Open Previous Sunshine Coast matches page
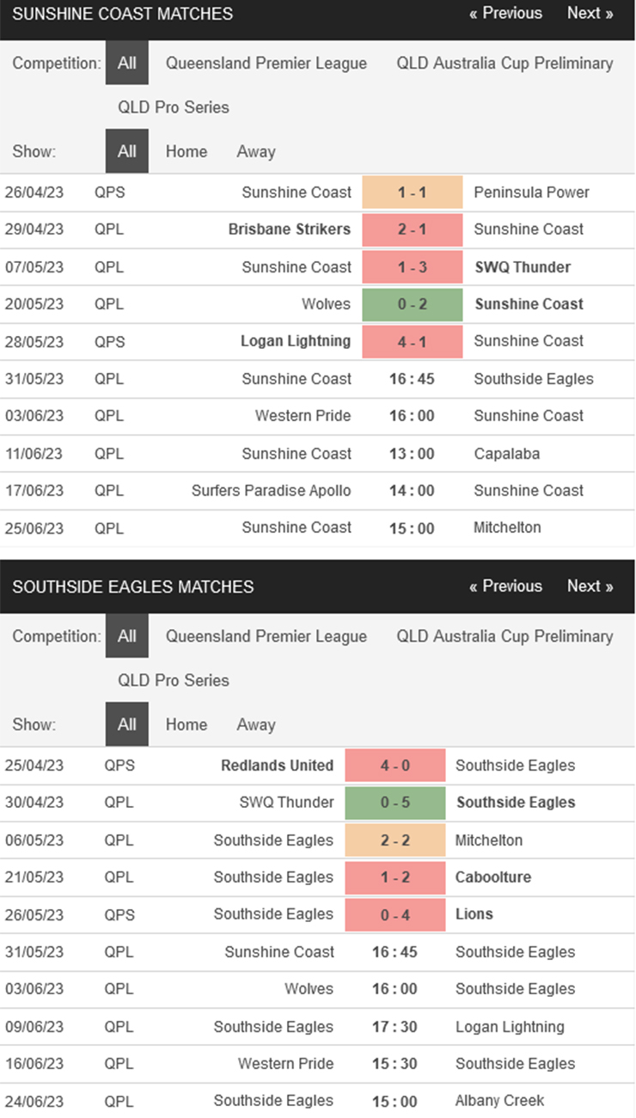The height and width of the screenshot is (1118, 636). click(505, 13)
